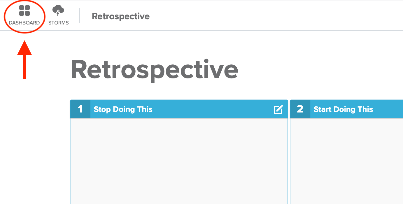This screenshot has width=403, height=204.
Task: Edit the Stop Doing This column
Action: 278,109
